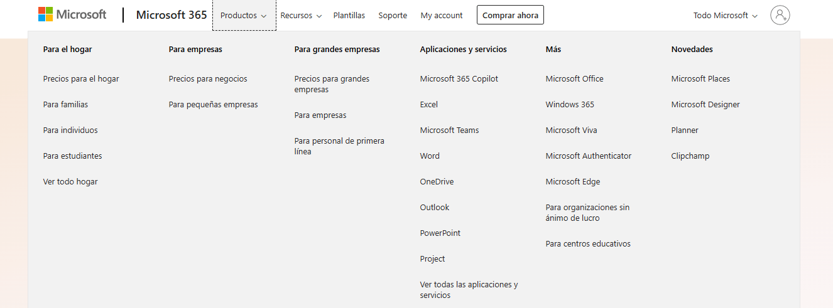
Task: Open the account sign-in profile icon
Action: click(x=780, y=15)
